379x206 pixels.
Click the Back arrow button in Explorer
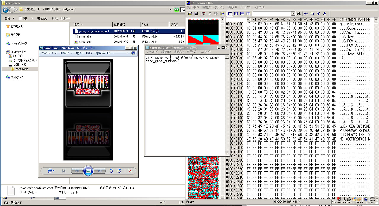(x=6, y=10)
